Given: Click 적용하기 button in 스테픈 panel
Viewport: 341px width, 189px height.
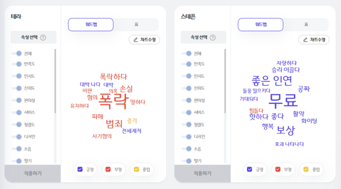Looking at the screenshot, I should 203,173.
